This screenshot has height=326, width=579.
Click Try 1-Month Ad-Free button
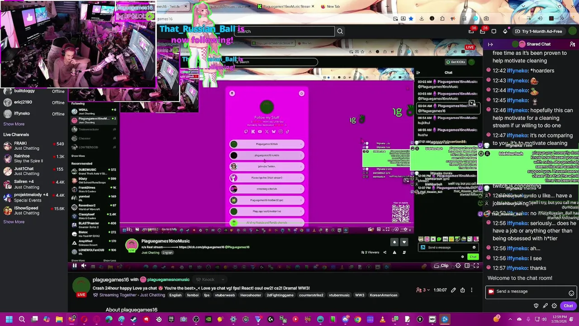tap(538, 31)
